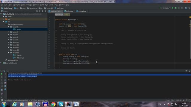Expand the lesson10 package

click(9, 42)
